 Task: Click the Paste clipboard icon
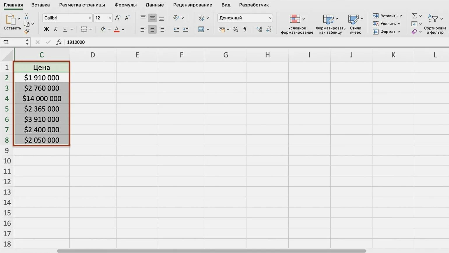pyautogui.click(x=11, y=19)
